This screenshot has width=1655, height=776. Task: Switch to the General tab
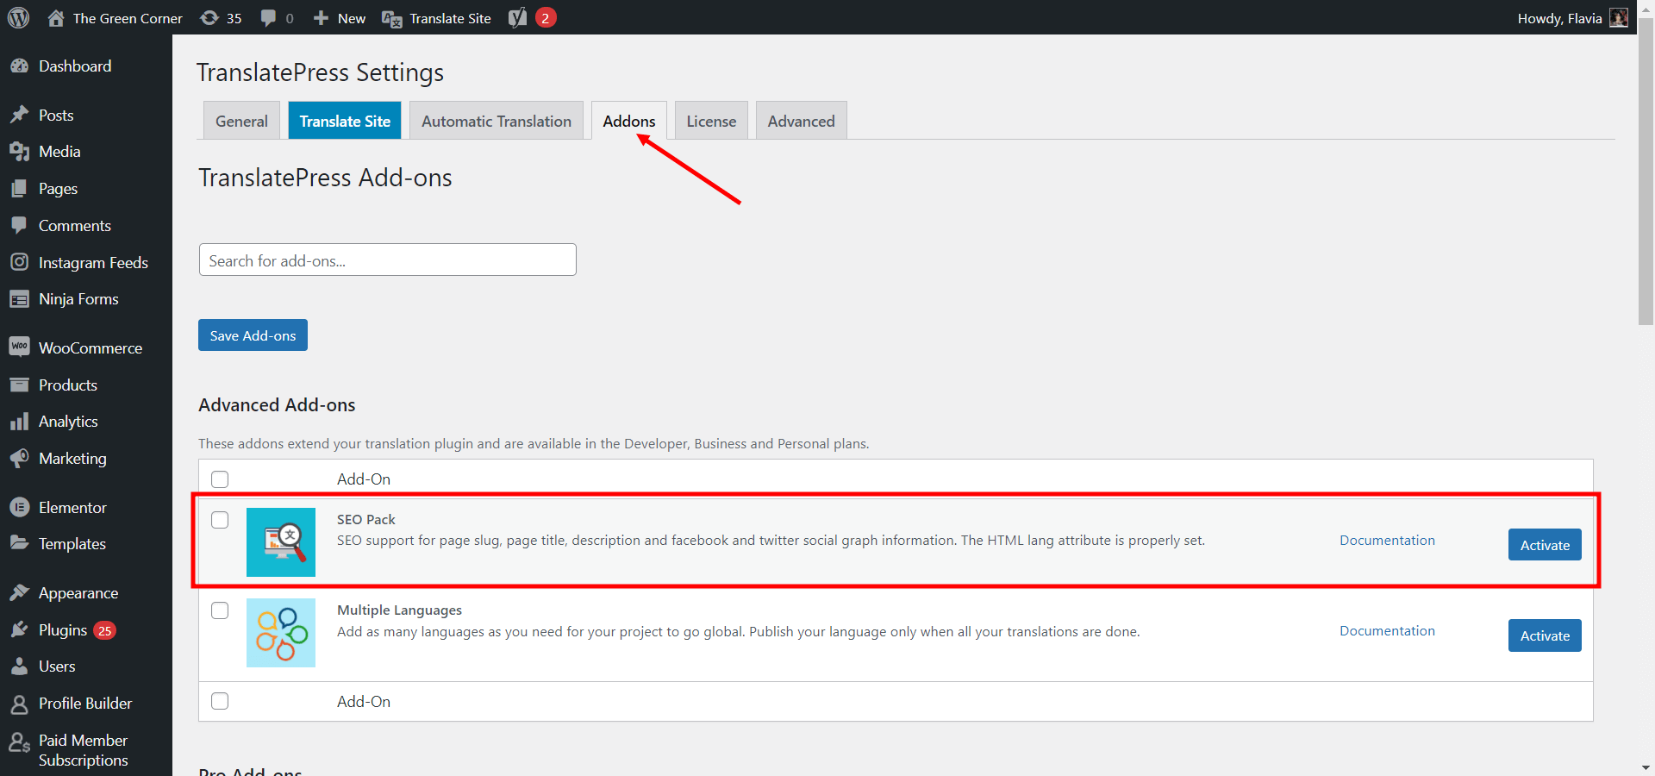(x=241, y=121)
